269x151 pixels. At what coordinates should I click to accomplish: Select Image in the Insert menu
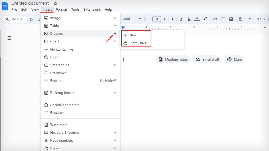[x=80, y=18]
